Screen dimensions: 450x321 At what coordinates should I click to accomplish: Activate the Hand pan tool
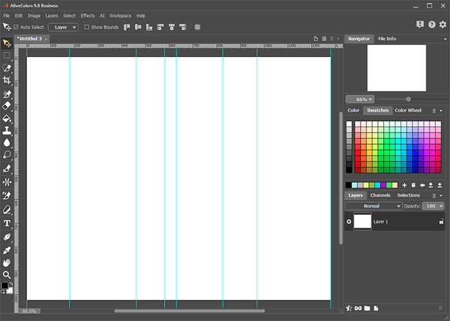(6, 262)
